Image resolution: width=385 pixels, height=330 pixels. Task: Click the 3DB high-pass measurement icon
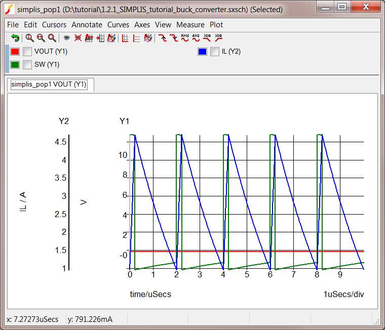click(218, 38)
